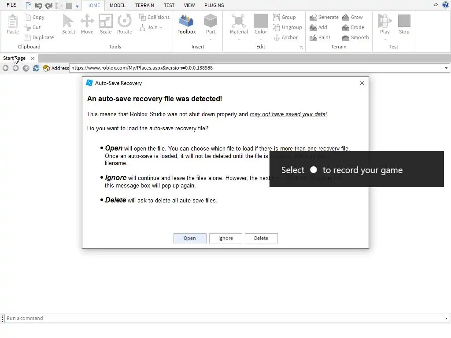The width and height of the screenshot is (451, 338).
Task: Switch to the MODEL ribbon tab
Action: point(117,5)
